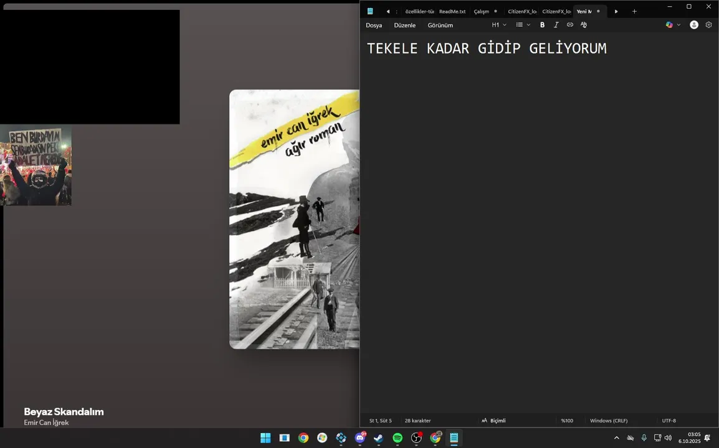Click the St 1, Süt 5 cursor position

tap(381, 421)
